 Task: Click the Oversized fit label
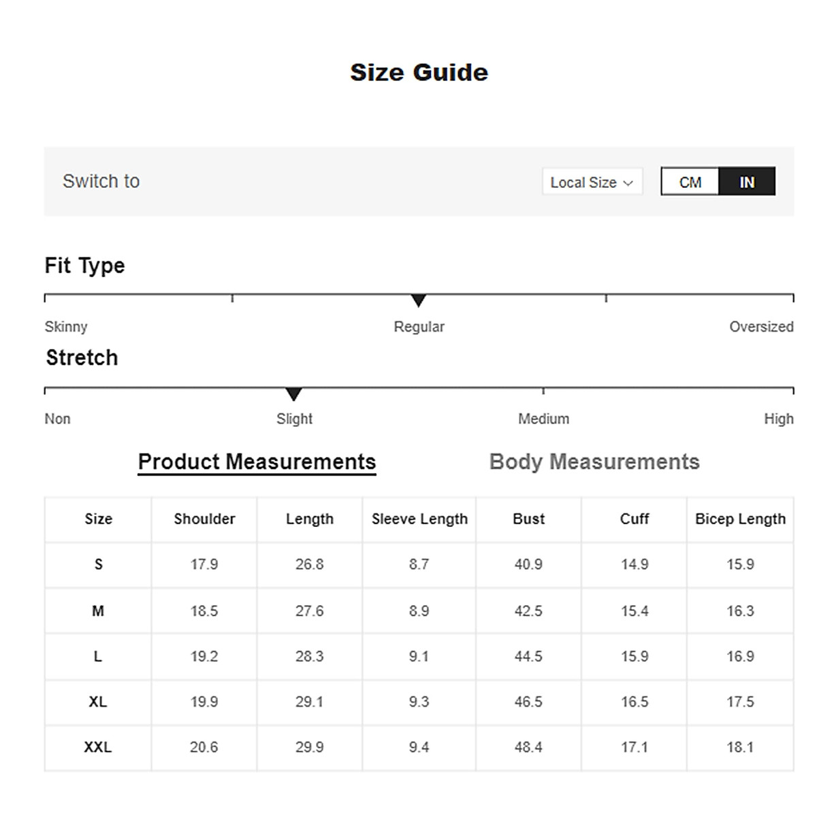pyautogui.click(x=761, y=327)
